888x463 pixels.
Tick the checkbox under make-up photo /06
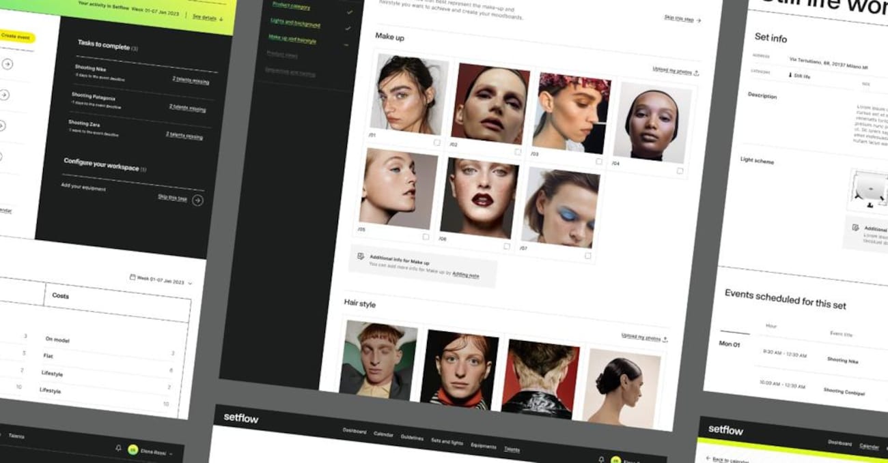pos(507,246)
